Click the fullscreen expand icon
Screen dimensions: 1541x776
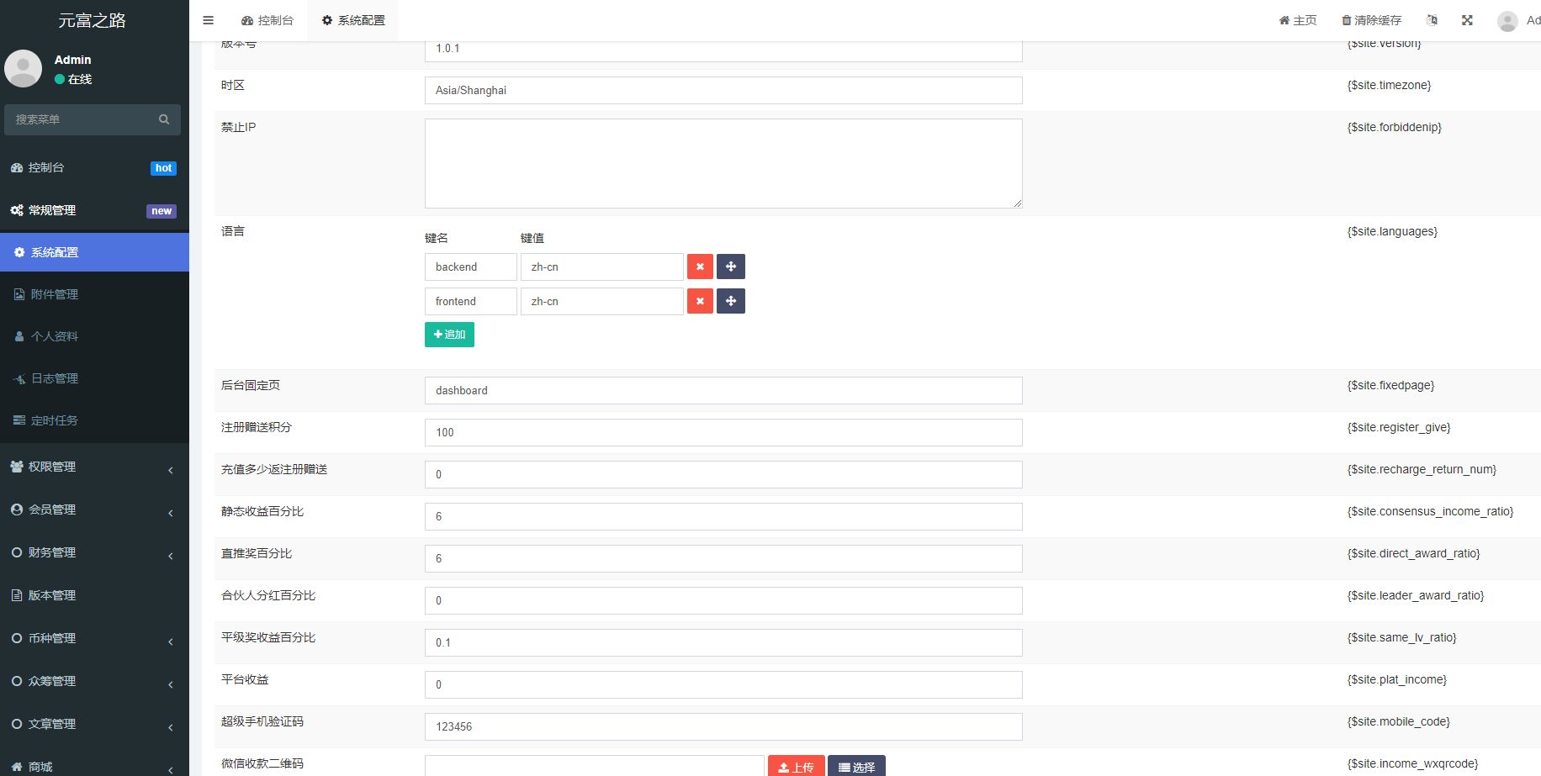tap(1467, 20)
